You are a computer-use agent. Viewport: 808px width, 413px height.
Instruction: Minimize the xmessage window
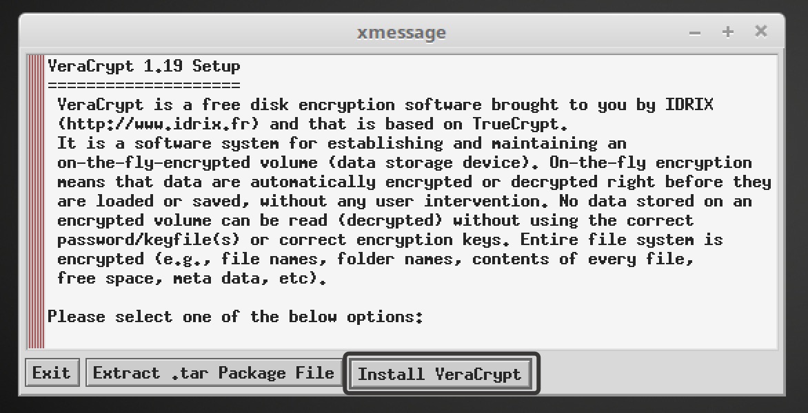[x=695, y=32]
